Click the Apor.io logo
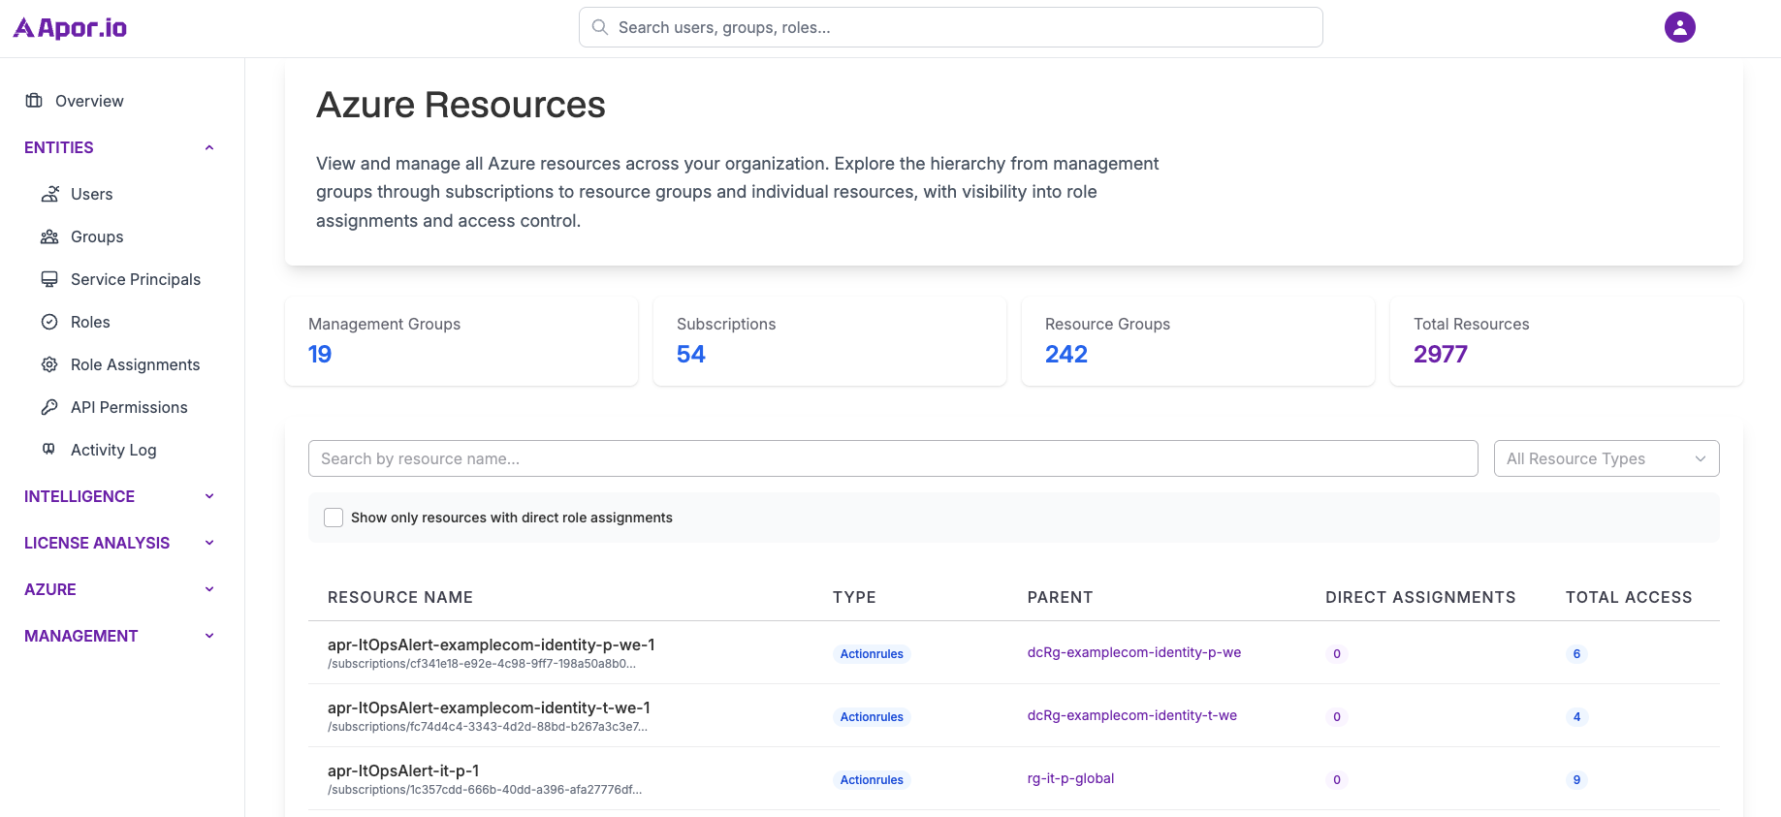The height and width of the screenshot is (817, 1781). tap(70, 28)
